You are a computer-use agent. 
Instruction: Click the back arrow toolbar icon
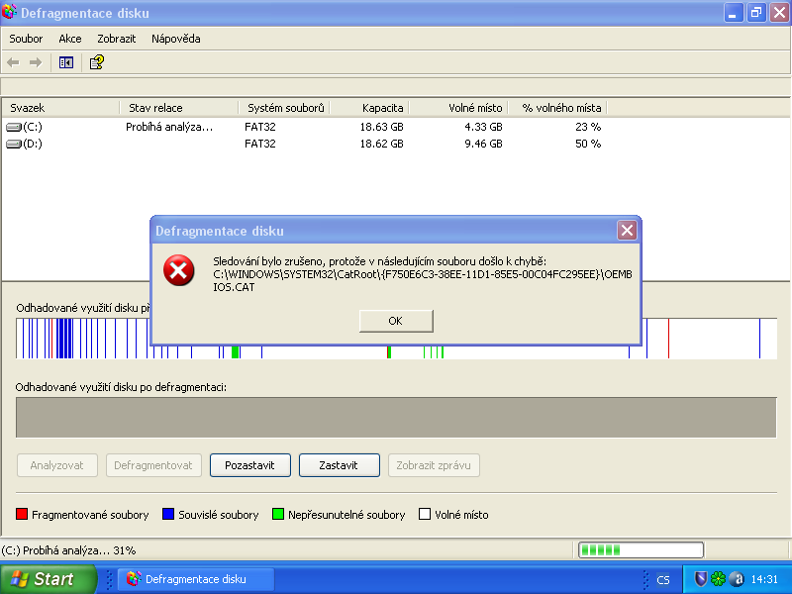click(x=14, y=62)
